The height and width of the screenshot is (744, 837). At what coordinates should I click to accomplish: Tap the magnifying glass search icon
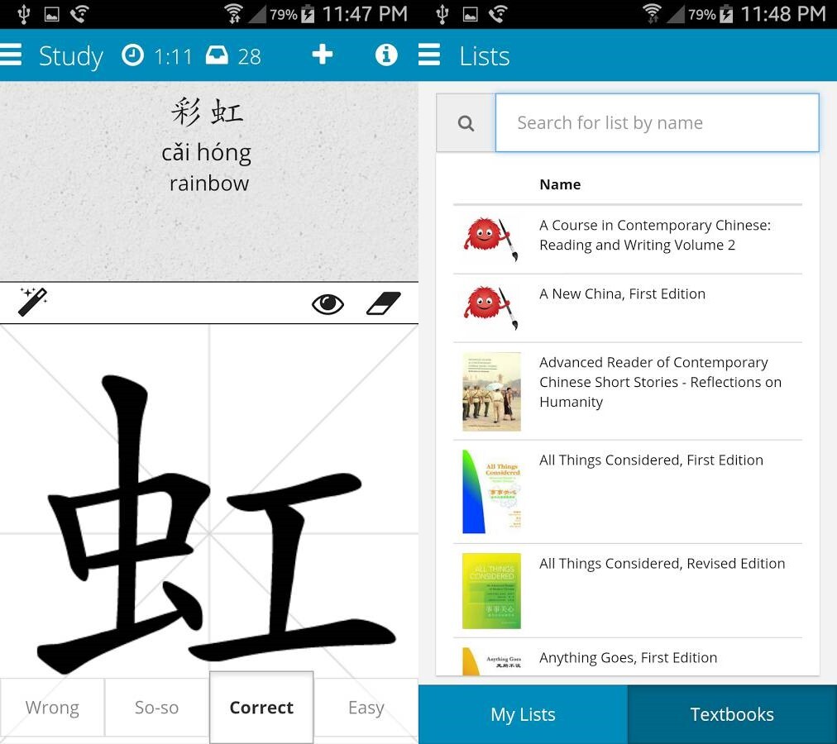click(466, 123)
